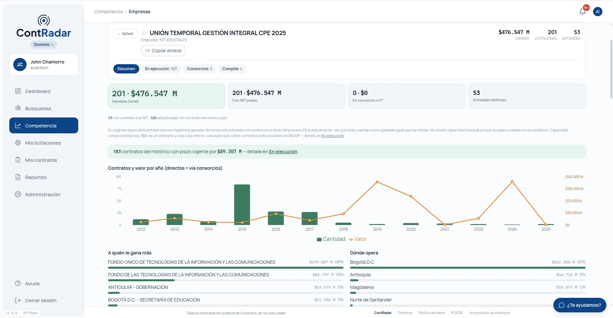Click the Mis contratos clipboard icon
The height and width of the screenshot is (318, 613).
[x=18, y=160]
